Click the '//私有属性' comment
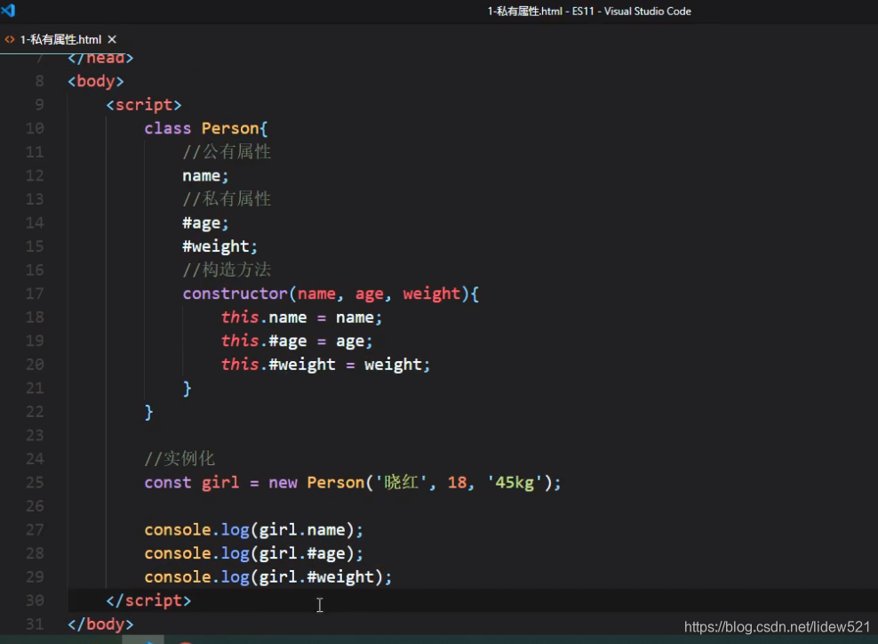The image size is (878, 644). 227,199
